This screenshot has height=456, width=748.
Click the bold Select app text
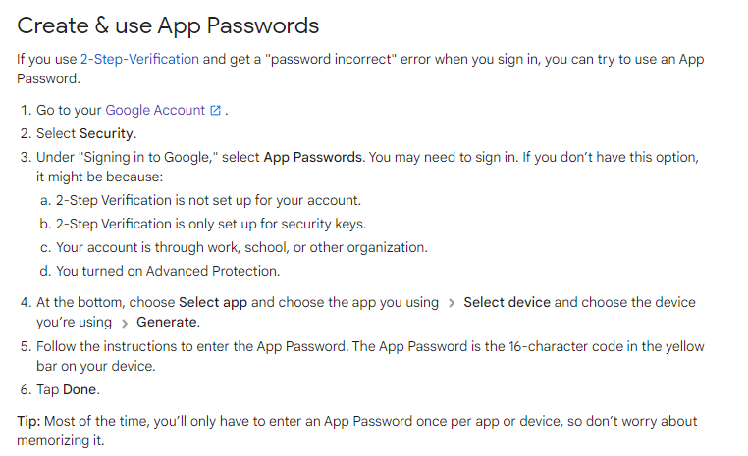213,302
